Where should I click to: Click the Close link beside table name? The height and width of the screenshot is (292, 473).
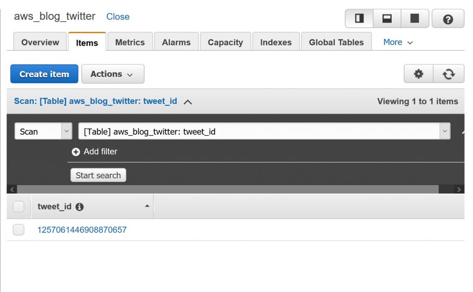118,17
